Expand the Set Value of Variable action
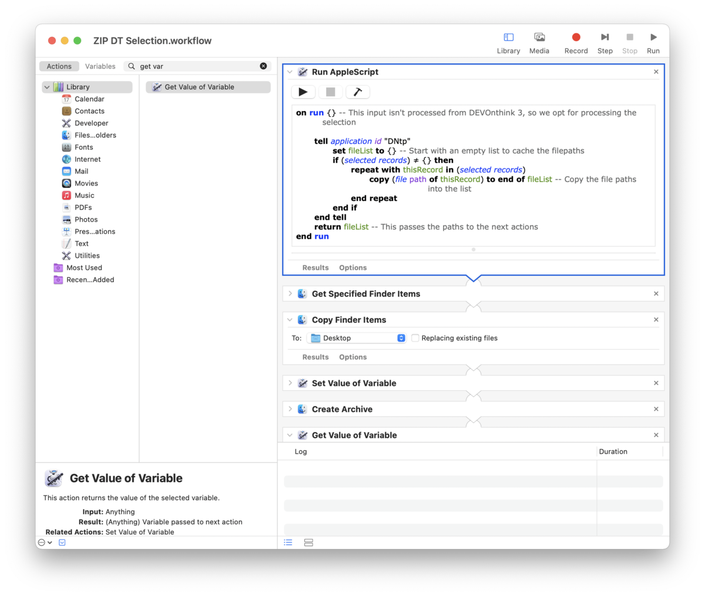The image size is (705, 596). click(x=290, y=383)
